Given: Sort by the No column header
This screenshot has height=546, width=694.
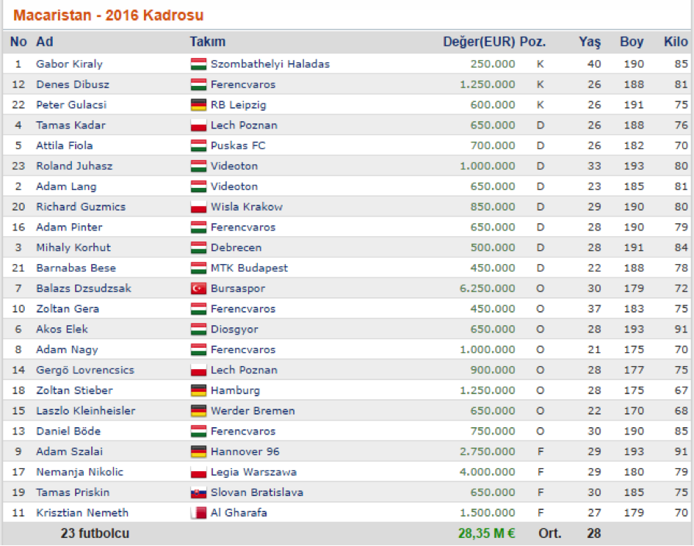Looking at the screenshot, I should (x=18, y=42).
